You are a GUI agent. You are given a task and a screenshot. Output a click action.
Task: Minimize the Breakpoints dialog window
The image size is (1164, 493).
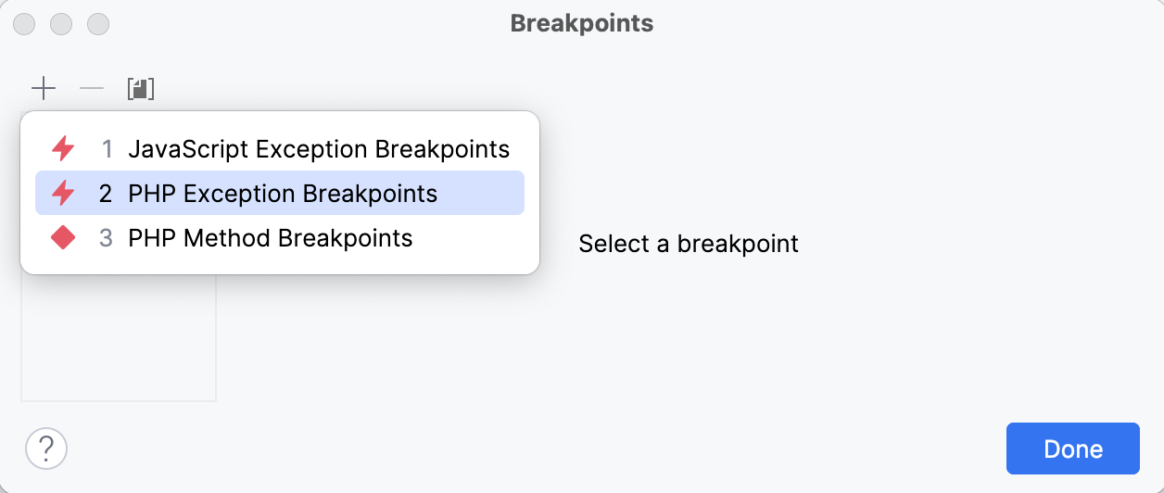point(61,24)
